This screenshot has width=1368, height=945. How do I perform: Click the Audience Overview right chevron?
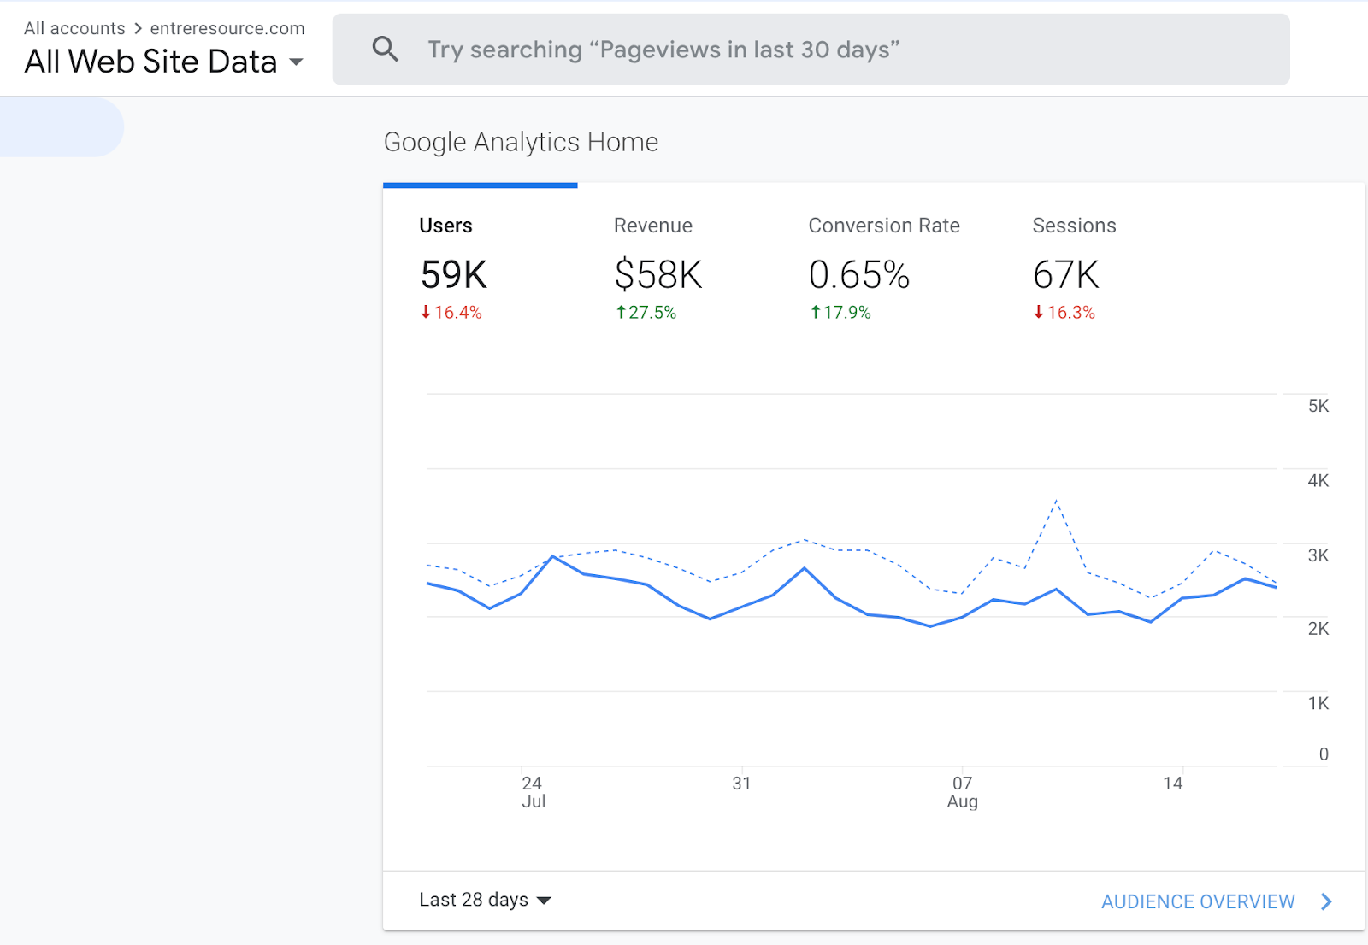tap(1326, 901)
